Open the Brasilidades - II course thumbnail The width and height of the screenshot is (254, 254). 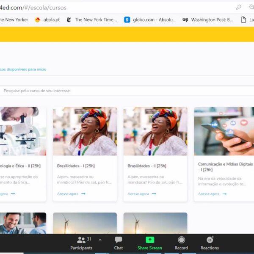(155, 131)
